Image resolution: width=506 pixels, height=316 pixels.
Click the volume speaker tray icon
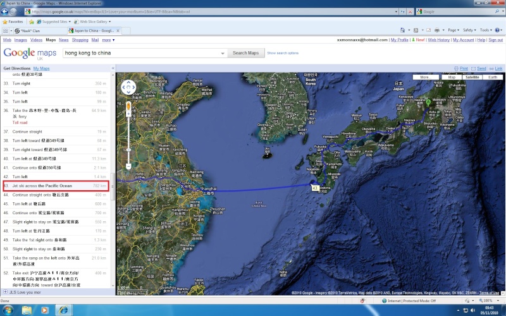[473, 310]
